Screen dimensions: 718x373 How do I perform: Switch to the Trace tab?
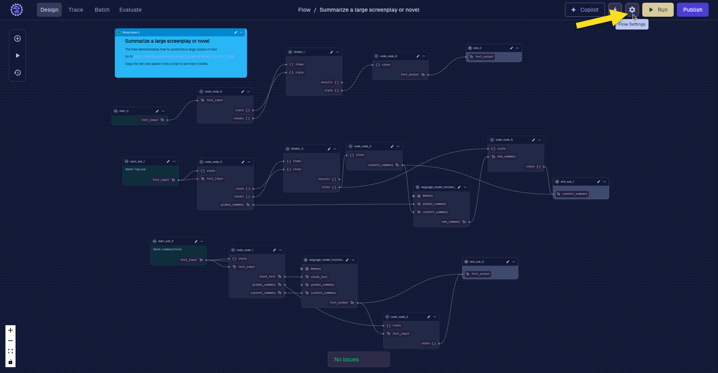pos(76,10)
